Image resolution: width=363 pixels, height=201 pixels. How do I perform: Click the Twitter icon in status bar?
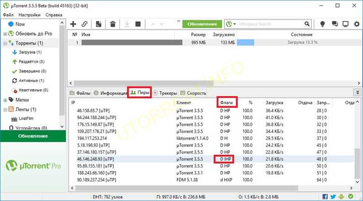[333, 197]
